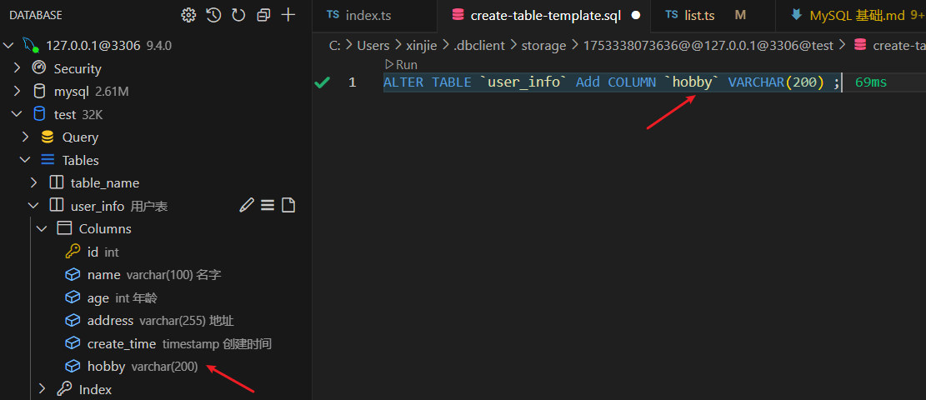This screenshot has height=400, width=926.
Task: Open database settings gear icon
Action: coord(188,15)
